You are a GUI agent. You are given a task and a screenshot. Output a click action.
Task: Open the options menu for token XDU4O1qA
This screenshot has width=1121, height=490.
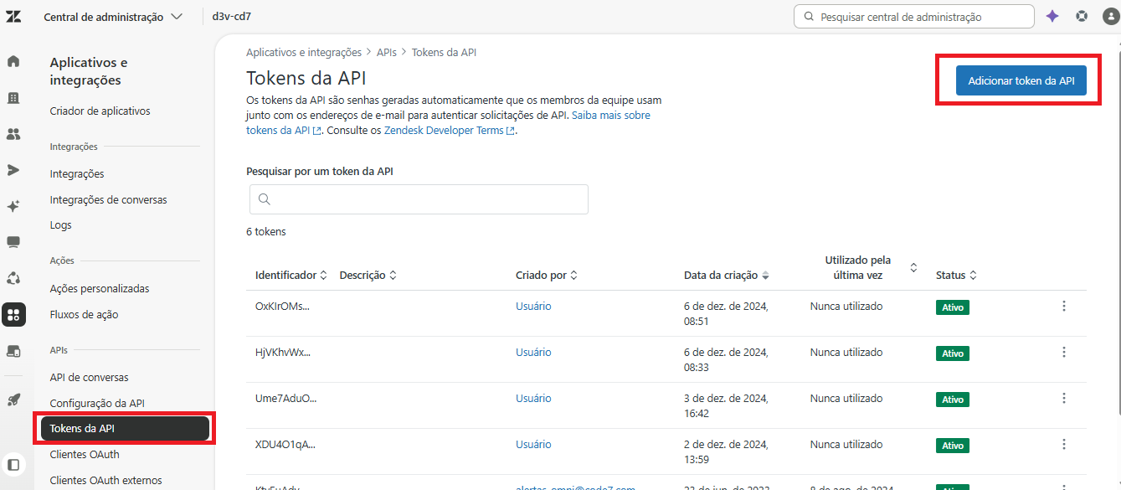pos(1064,444)
